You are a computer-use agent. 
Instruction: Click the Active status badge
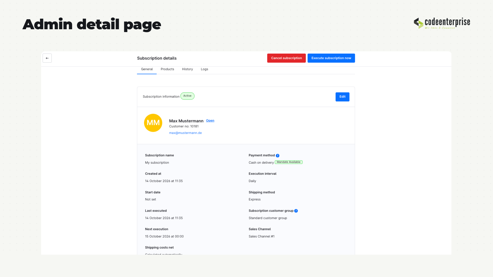[x=187, y=96]
